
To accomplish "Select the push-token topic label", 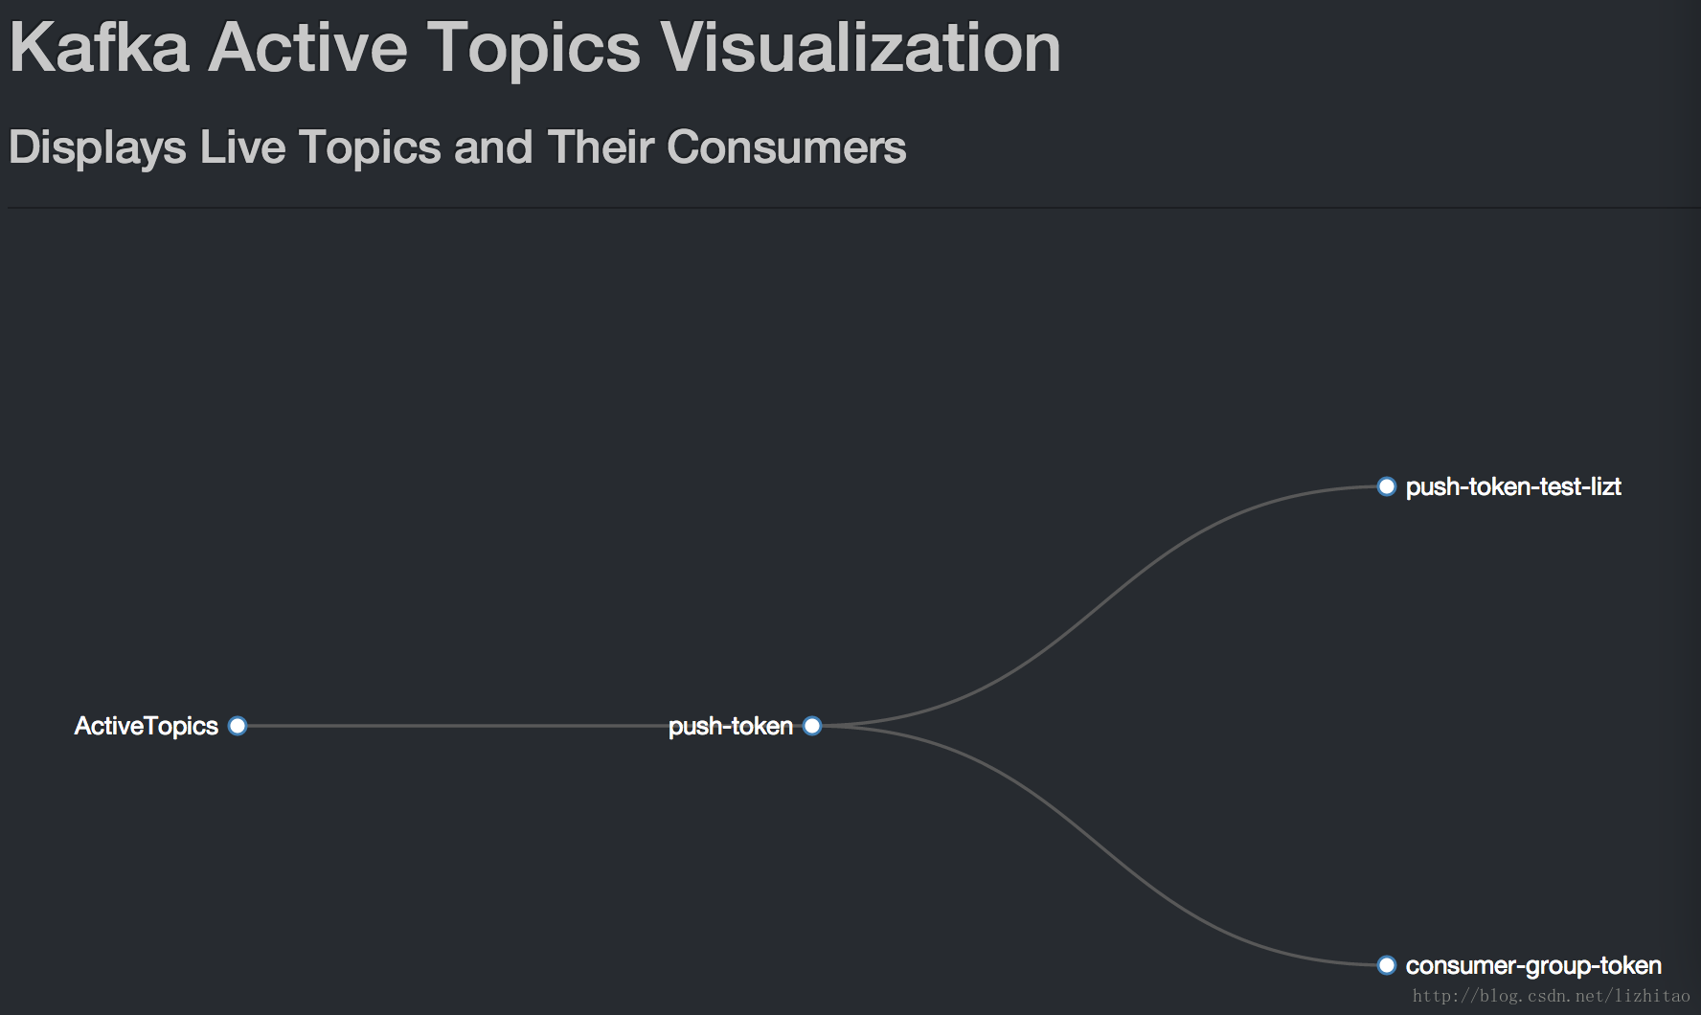I will pos(731,726).
